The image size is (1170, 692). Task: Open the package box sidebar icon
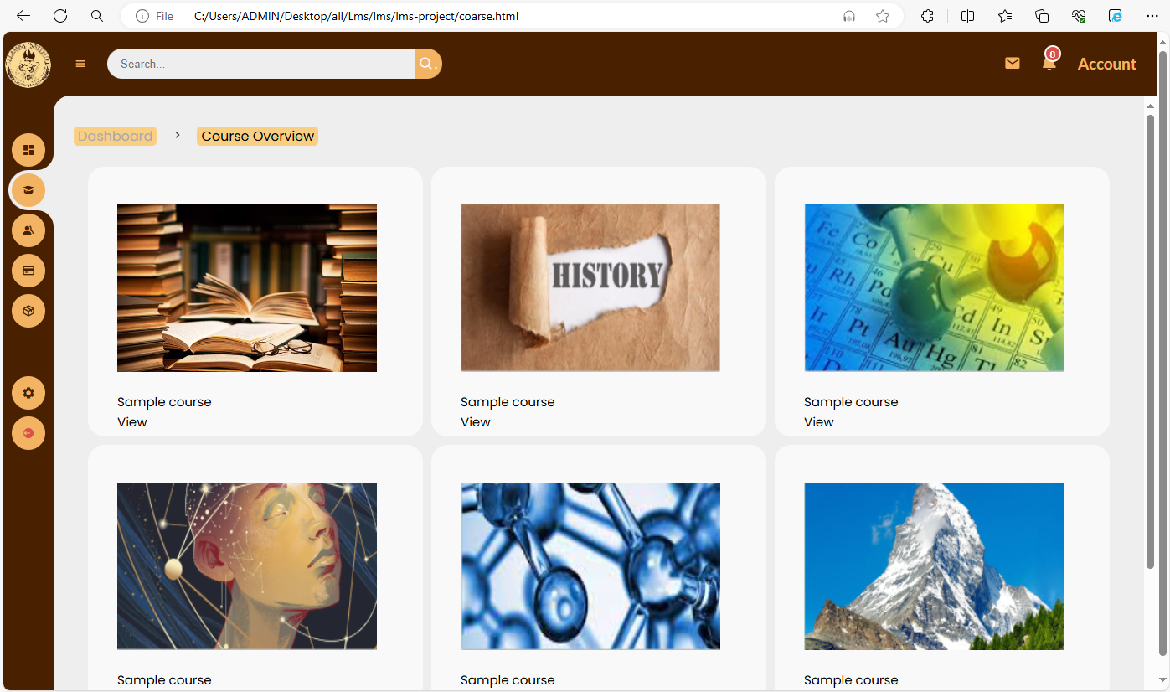click(x=28, y=311)
